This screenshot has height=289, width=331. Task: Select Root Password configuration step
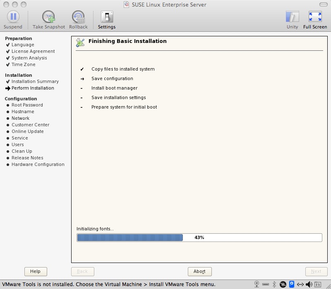pos(27,105)
